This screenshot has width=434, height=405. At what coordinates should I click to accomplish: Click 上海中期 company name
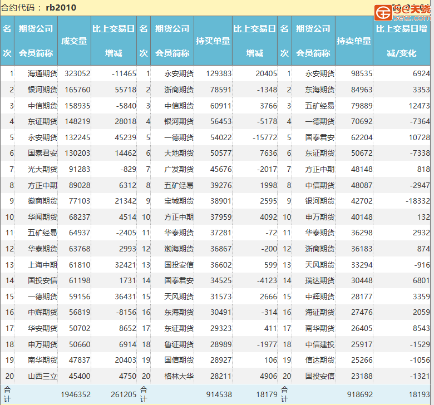point(42,265)
